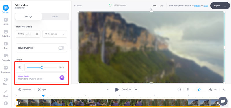Click the rotate handle above the video
This screenshot has width=231, height=108.
tap(151, 9)
